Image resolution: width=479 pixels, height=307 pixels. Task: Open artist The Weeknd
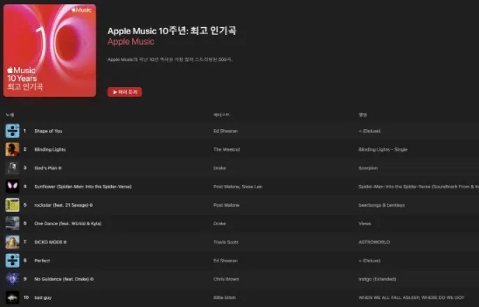pos(226,149)
